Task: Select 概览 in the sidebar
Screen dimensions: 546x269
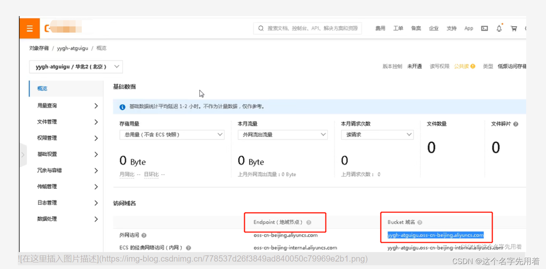Action: coord(66,89)
